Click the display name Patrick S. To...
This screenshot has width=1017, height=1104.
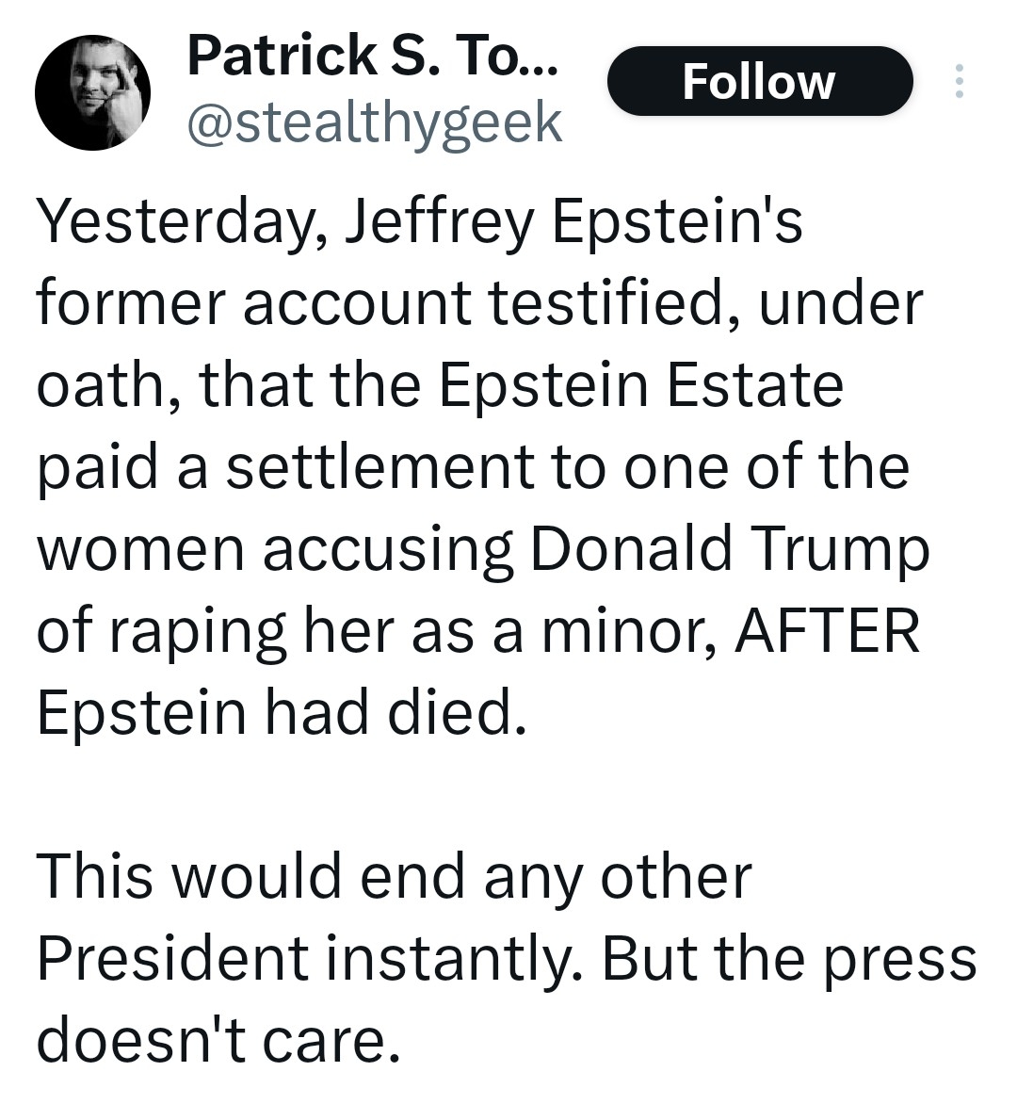pos(372,56)
